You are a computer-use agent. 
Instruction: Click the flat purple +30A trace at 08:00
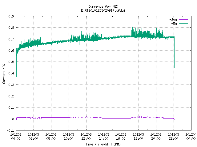pyautogui.click(x=51, y=117)
